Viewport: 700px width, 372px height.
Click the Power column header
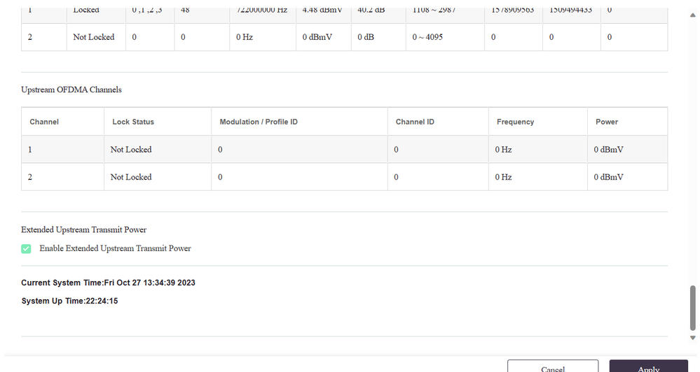pyautogui.click(x=607, y=122)
